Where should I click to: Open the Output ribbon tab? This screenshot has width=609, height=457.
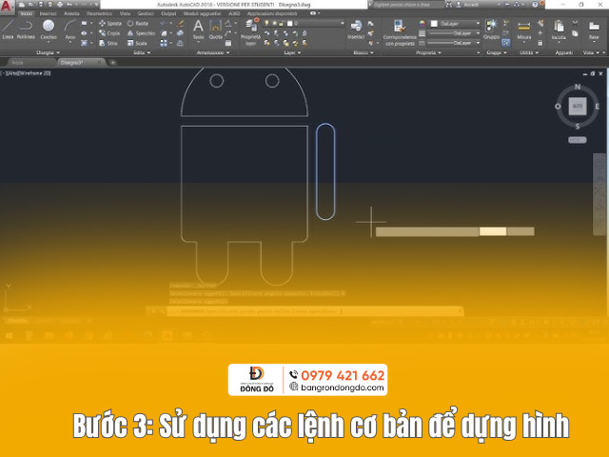tap(168, 13)
